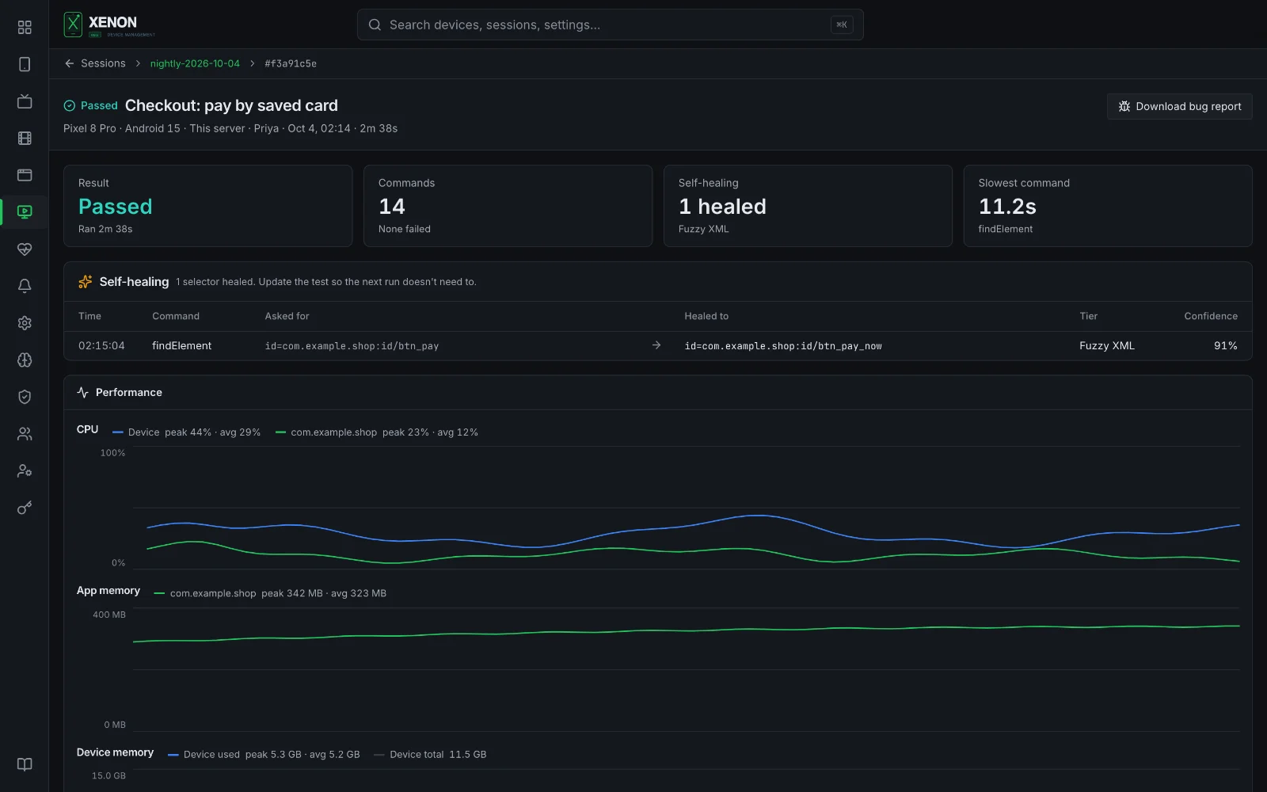The width and height of the screenshot is (1267, 792).
Task: Open the nightly-2026-10-04 breadcrumb link
Action: click(195, 63)
